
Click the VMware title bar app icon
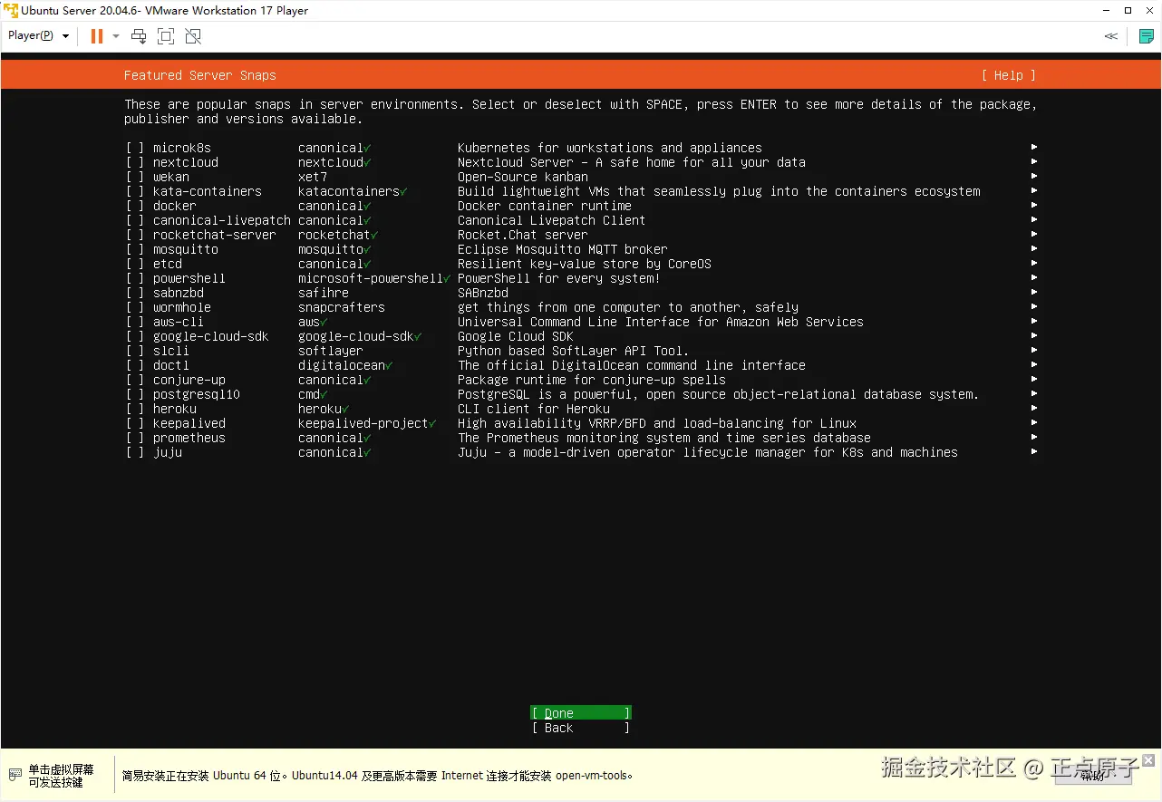[11, 11]
